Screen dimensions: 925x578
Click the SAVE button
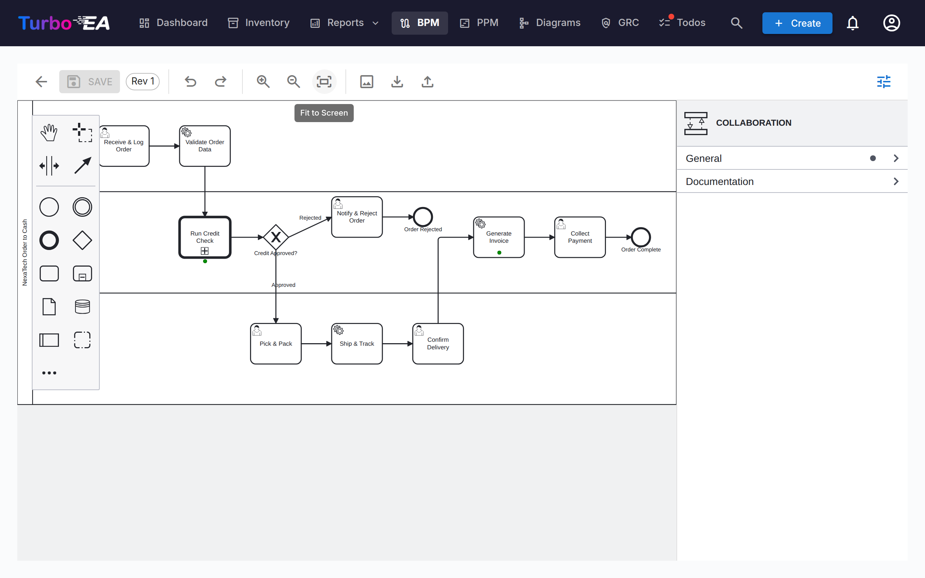point(90,81)
